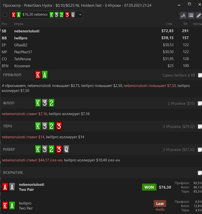Screen dimensions: 202x214
Task: Click the Игрок column header
Action: (19, 24)
